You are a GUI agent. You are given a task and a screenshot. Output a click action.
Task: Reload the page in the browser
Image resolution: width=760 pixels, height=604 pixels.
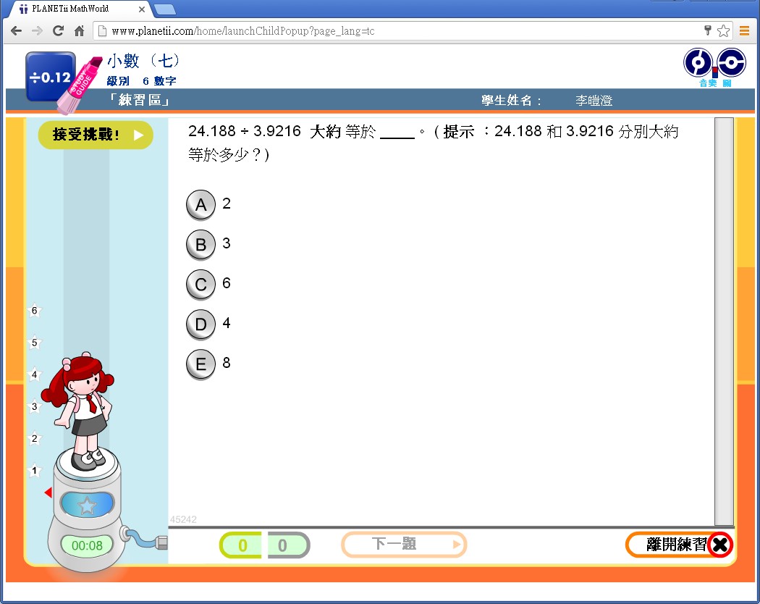(59, 31)
